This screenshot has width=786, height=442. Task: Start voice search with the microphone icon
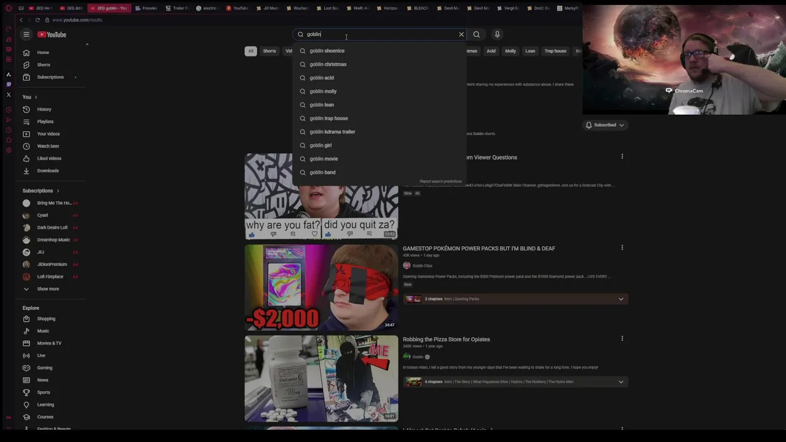pyautogui.click(x=497, y=34)
